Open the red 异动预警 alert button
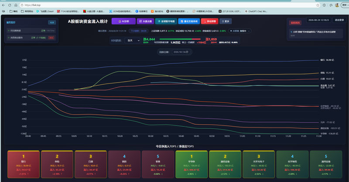Screen dimensions: 349x182 click(210, 21)
